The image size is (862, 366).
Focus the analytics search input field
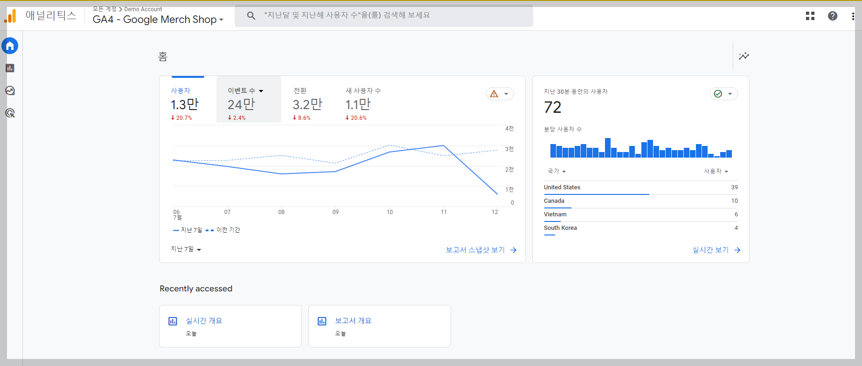tap(384, 15)
